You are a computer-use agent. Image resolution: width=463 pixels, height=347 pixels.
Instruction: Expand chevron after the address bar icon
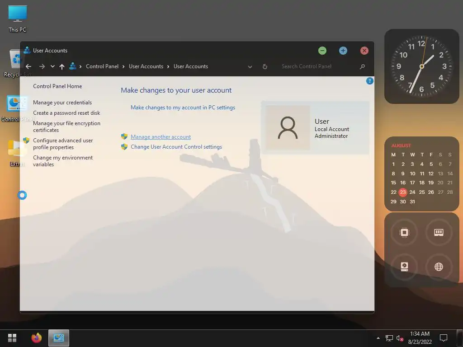[80, 67]
